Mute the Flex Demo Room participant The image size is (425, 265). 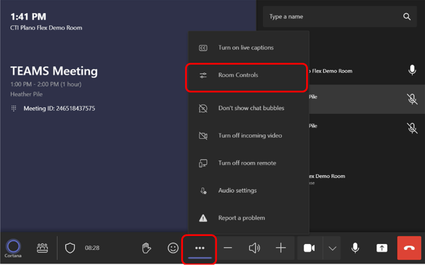pyautogui.click(x=413, y=70)
